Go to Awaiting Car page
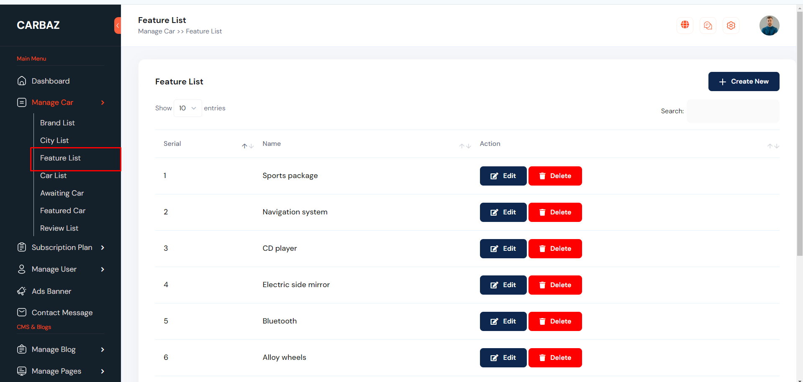Image resolution: width=803 pixels, height=382 pixels. pos(62,193)
